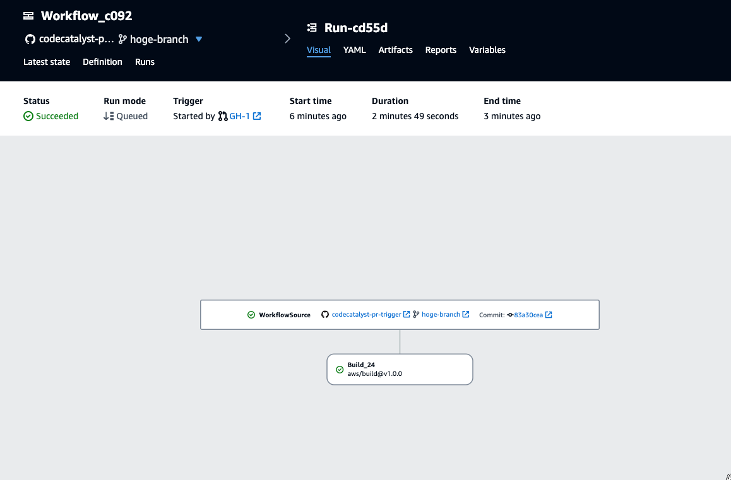Click the truncated codecatalyst-p… repository name
The width and height of the screenshot is (731, 480).
[76, 39]
